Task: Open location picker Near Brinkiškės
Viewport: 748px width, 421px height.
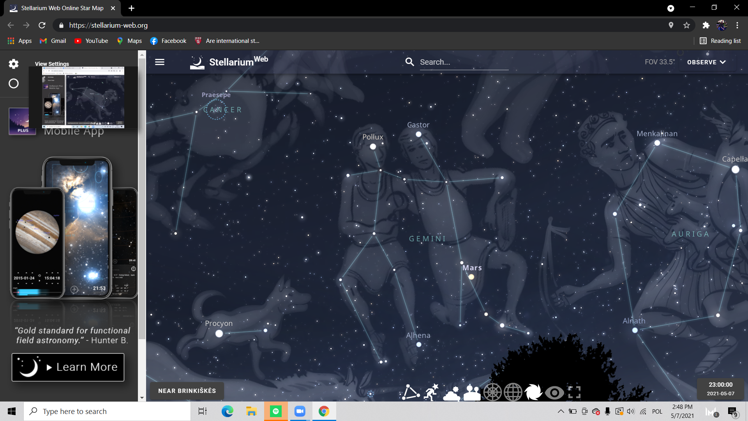Action: coord(187,391)
